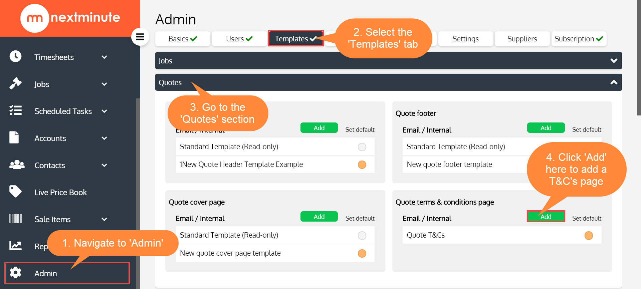
Task: Expand the Jobs templates accordion chevron
Action: [x=614, y=61]
